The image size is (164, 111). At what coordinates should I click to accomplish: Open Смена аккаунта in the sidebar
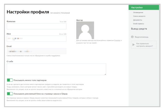pos(139,16)
